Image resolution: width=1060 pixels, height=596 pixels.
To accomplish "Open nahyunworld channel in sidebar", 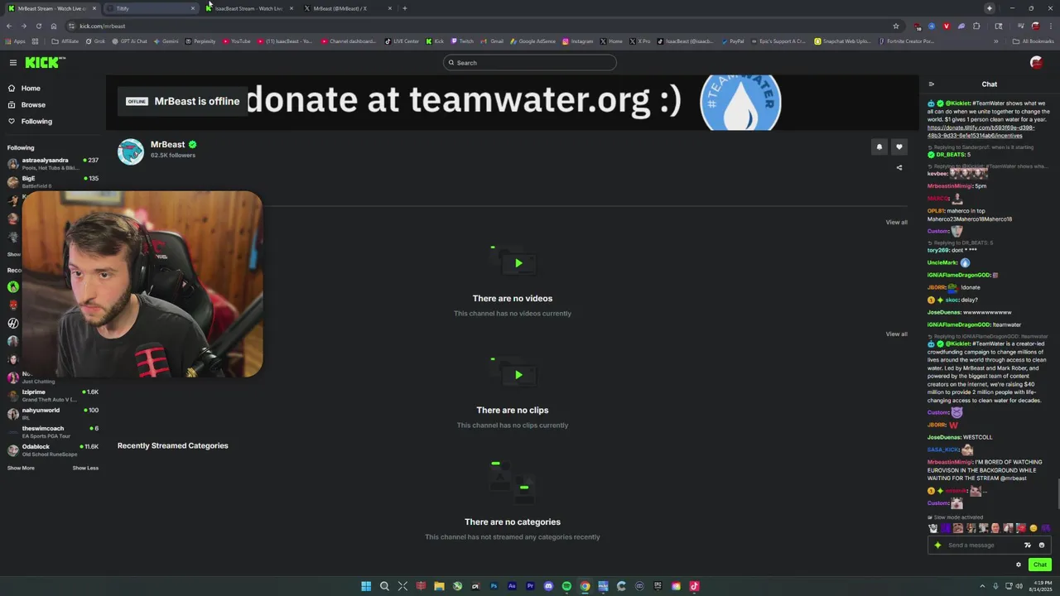I will pos(53,413).
